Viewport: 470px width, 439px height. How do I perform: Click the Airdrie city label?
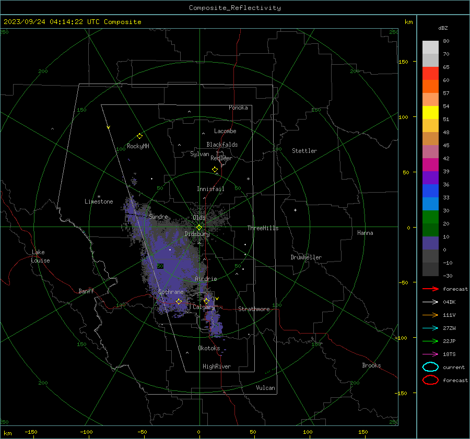pyautogui.click(x=206, y=279)
